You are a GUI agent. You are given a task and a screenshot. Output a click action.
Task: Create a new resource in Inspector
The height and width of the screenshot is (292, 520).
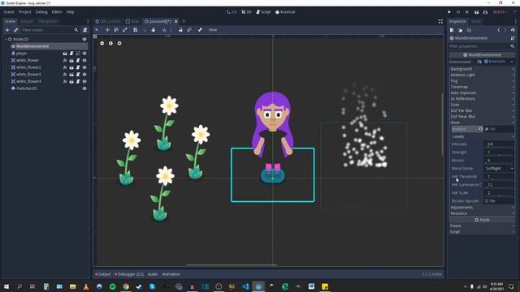(x=452, y=30)
